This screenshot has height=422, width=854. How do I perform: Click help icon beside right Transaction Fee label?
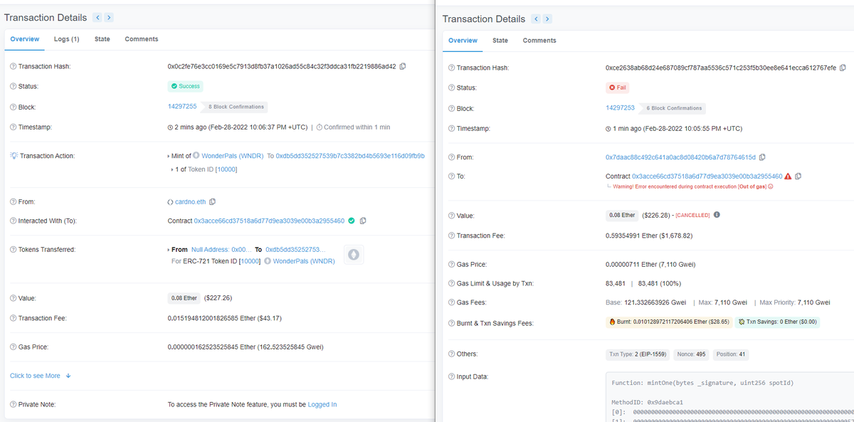coord(451,236)
